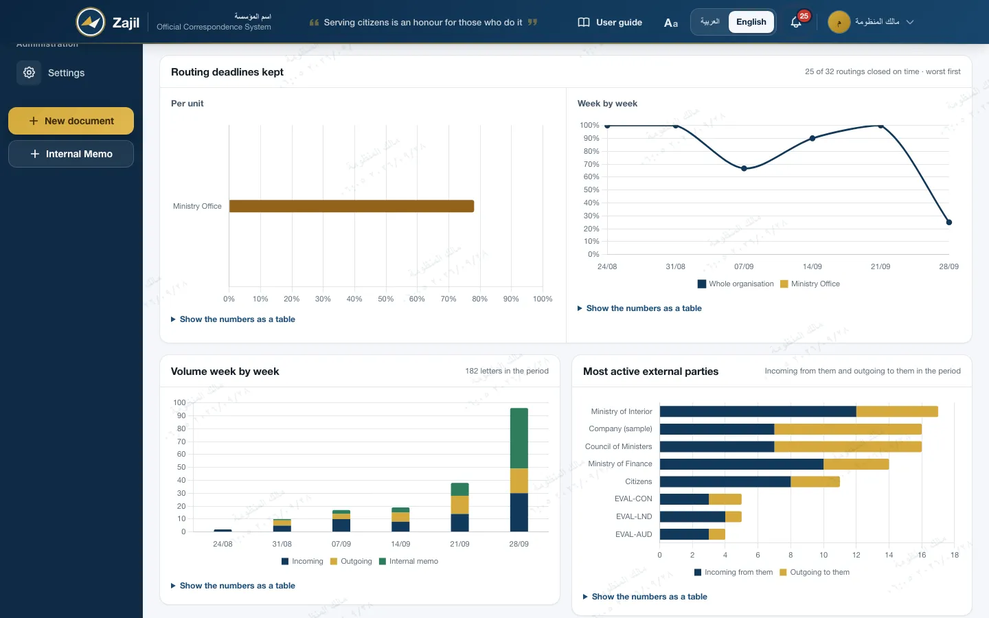Select the 07/09 data point on line chart
989x618 pixels.
pos(744,168)
